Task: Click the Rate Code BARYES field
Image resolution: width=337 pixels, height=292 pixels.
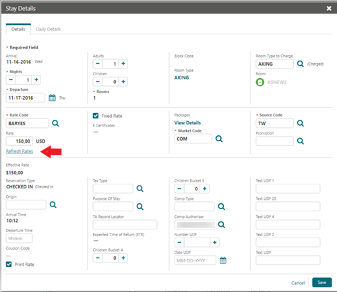Action: 27,123
